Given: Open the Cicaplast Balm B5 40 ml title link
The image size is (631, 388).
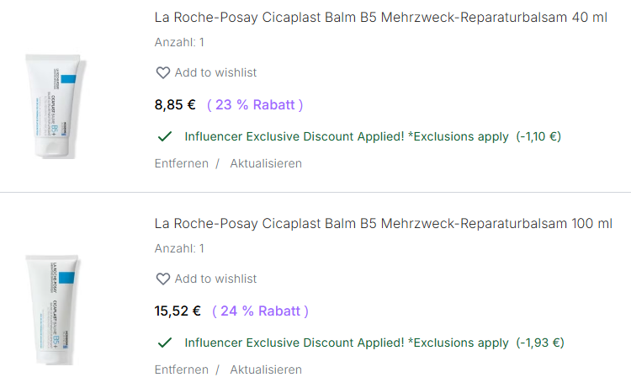Looking at the screenshot, I should click(x=381, y=18).
